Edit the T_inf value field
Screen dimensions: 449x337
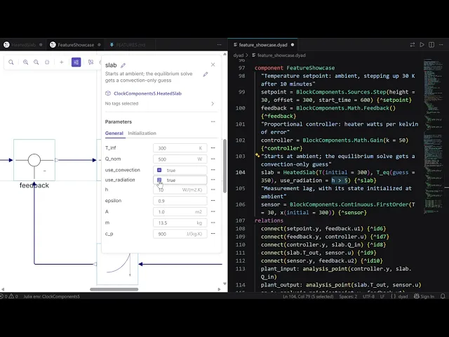point(180,148)
